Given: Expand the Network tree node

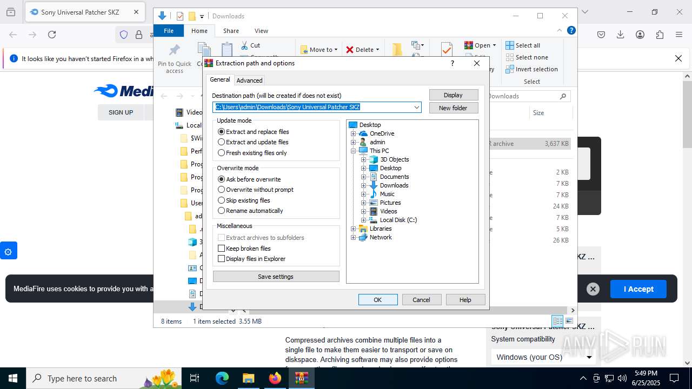Looking at the screenshot, I should (x=354, y=237).
